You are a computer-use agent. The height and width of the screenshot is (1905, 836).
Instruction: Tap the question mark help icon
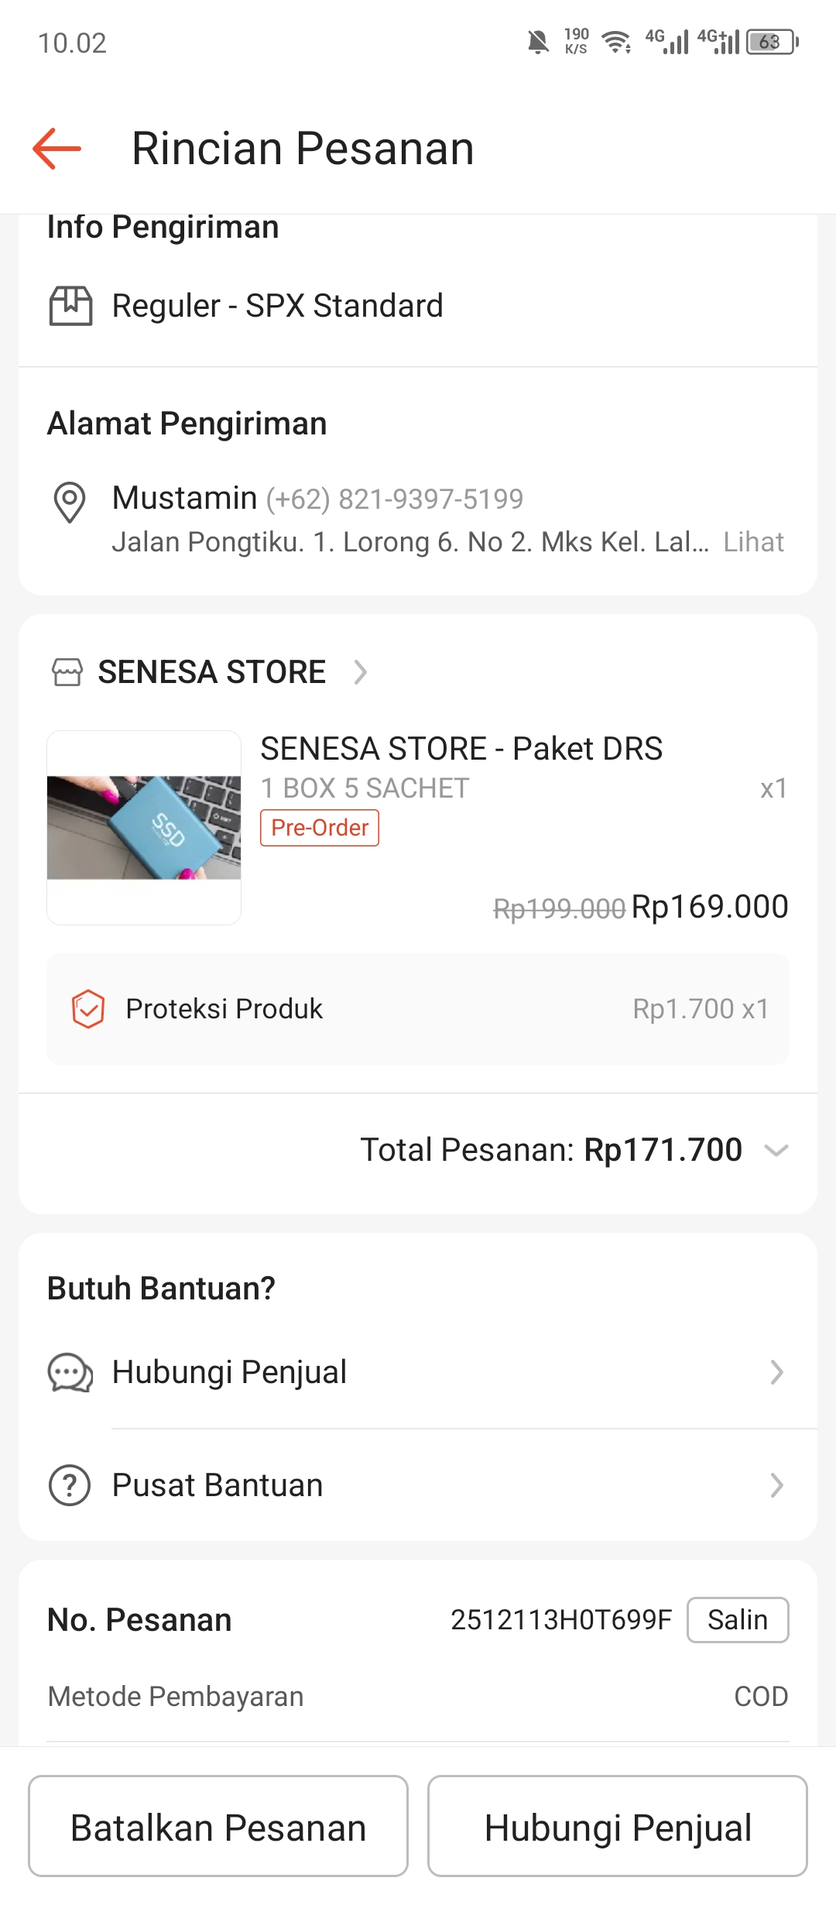point(70,1485)
